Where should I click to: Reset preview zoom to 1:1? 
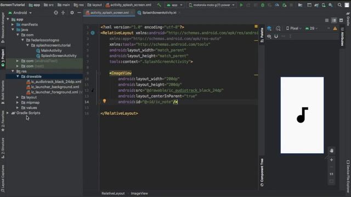point(331,174)
